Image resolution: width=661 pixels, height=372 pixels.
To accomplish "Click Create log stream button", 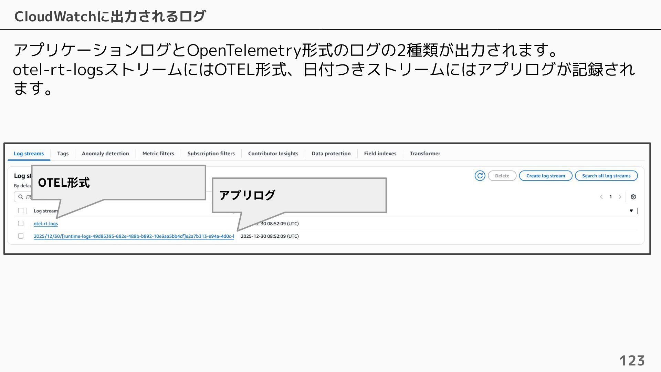I will click(545, 176).
